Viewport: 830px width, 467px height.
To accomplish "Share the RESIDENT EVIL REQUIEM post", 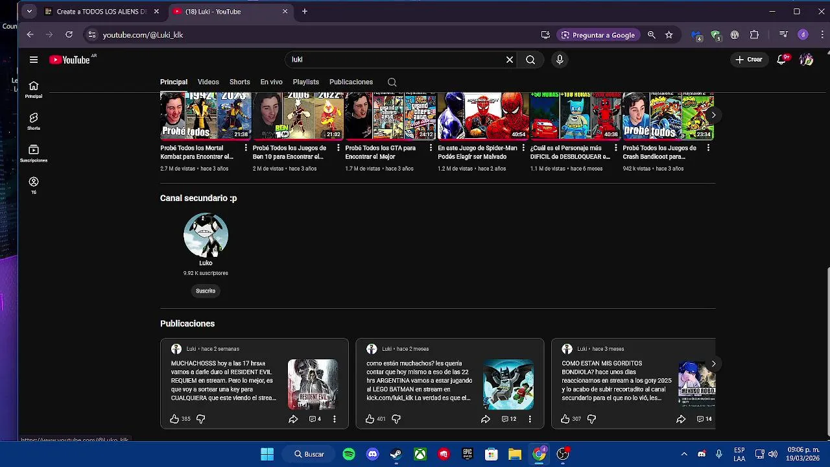I will [293, 419].
